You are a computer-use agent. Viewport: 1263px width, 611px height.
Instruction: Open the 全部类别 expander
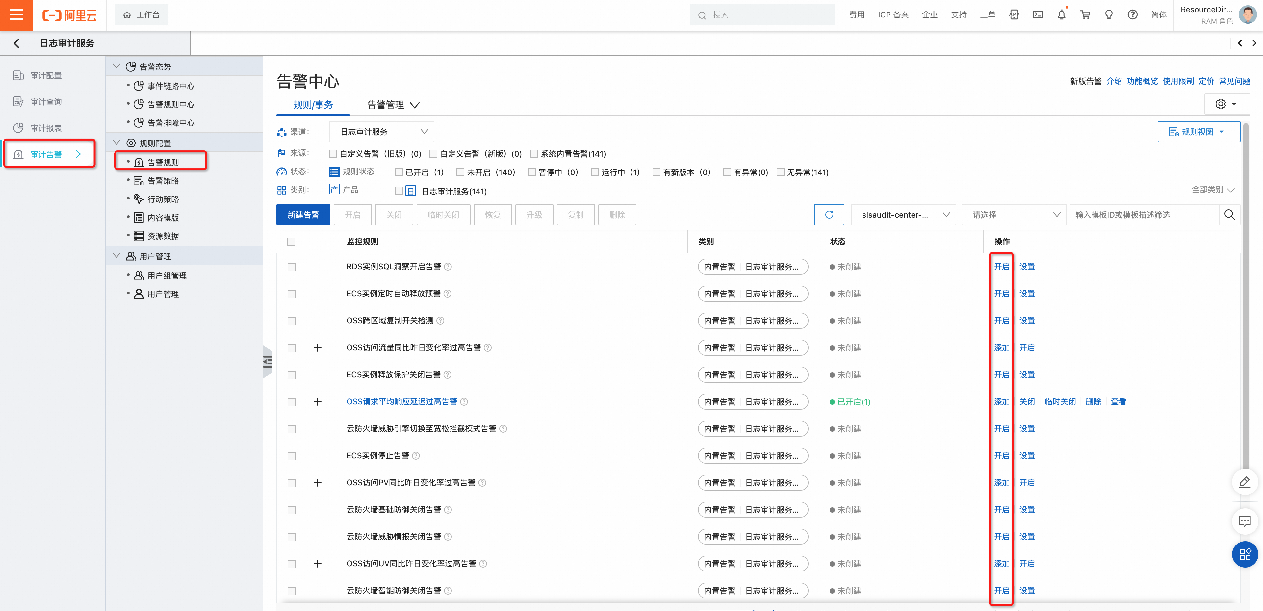coord(1213,190)
